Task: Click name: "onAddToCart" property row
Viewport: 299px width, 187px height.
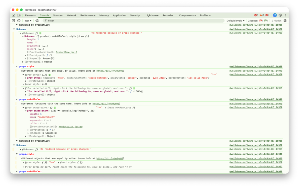Action: click(42, 117)
